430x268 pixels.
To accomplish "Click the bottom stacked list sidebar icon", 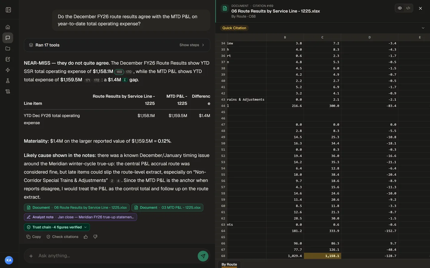I will (x=8, y=91).
